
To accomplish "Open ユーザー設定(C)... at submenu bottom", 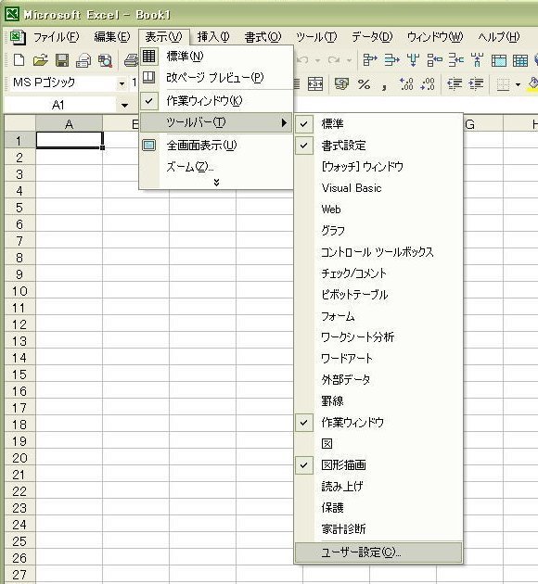I will (x=378, y=552).
